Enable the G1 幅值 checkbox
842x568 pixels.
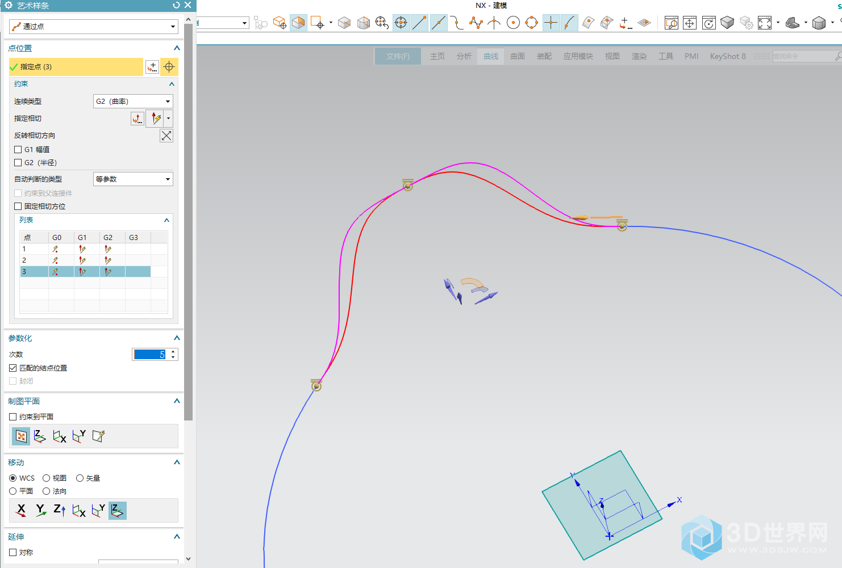coord(18,150)
